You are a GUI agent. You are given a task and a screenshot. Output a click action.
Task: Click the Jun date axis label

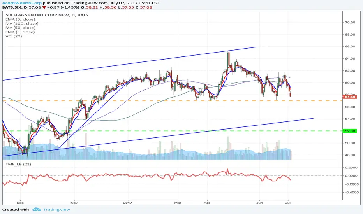(259, 203)
